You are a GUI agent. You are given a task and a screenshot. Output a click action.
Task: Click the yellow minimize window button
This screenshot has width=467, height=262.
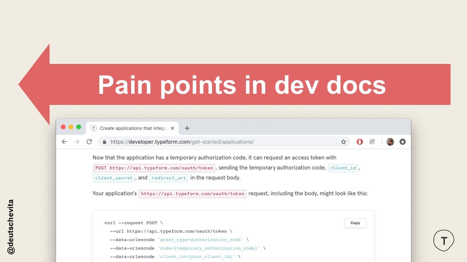click(71, 127)
